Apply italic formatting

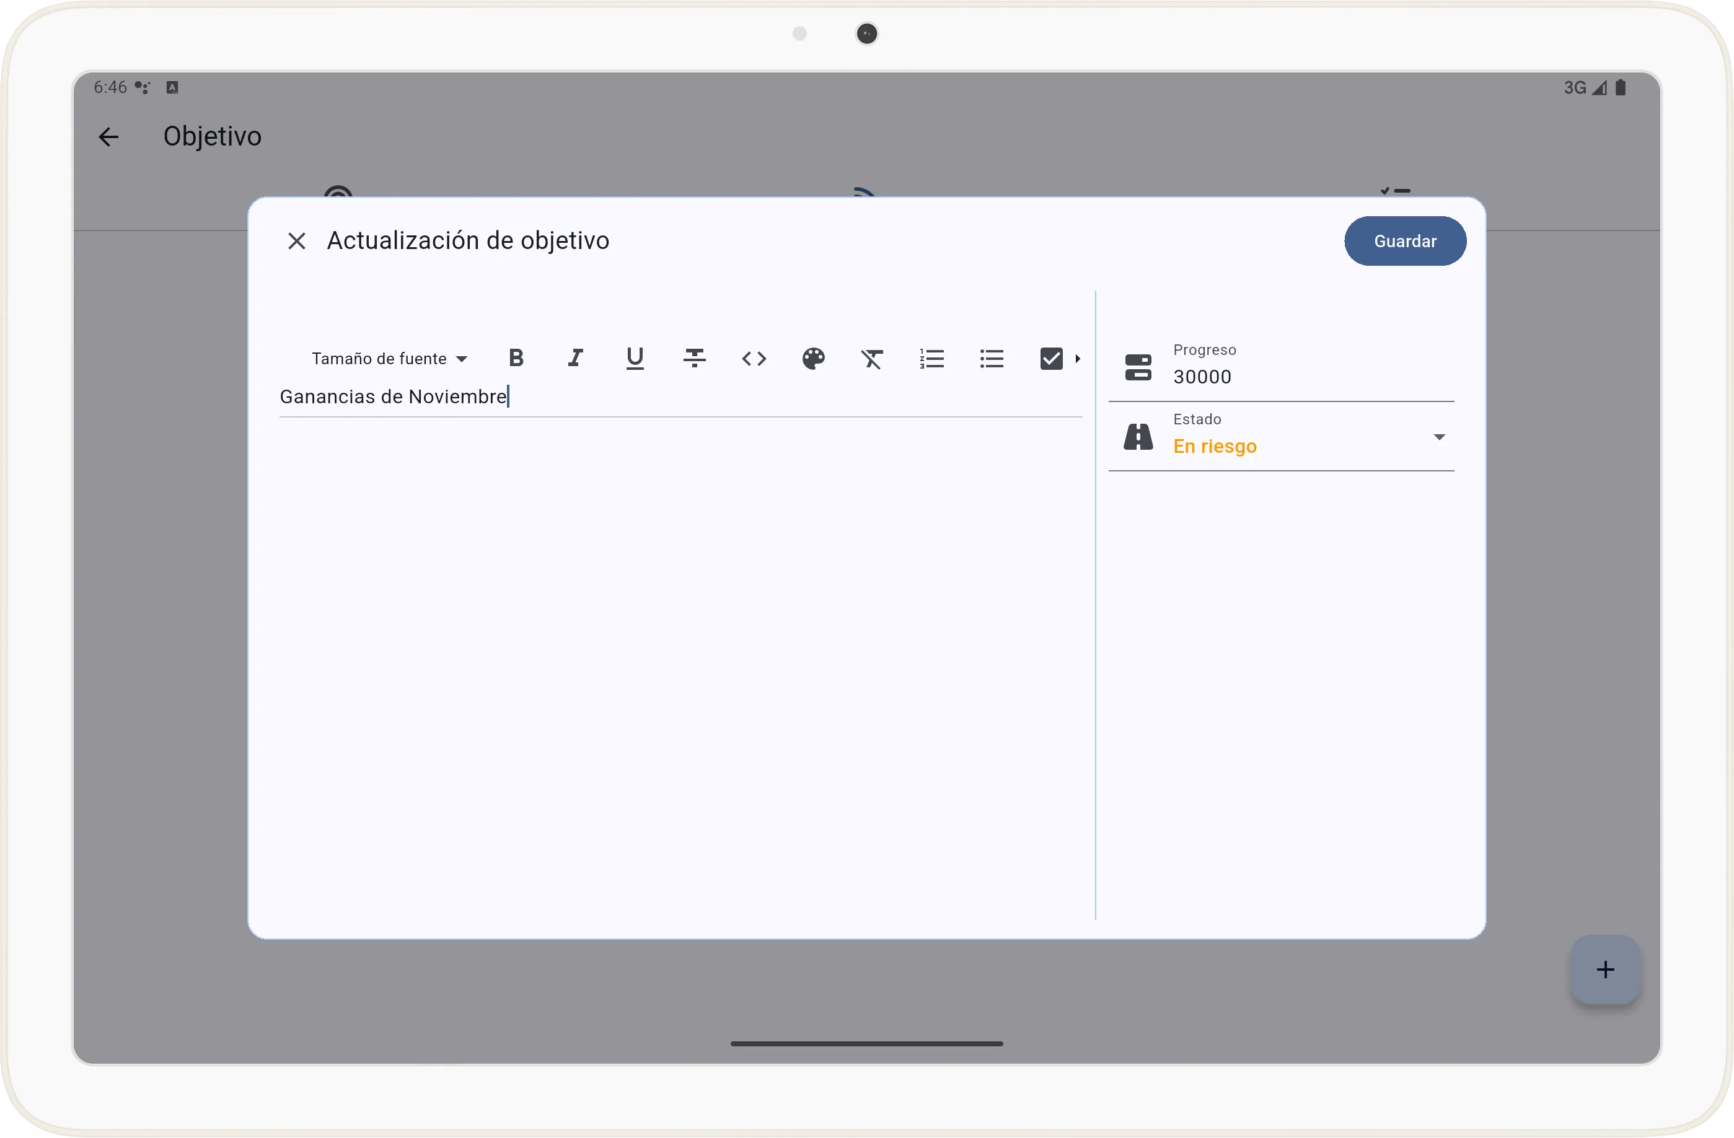coord(576,357)
